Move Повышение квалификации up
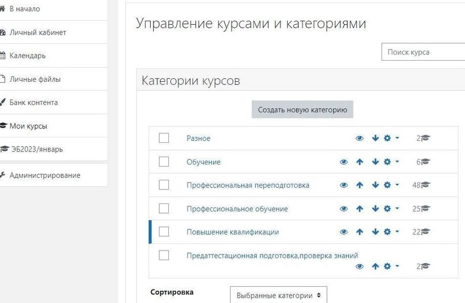Screen dimensions: 465x303 click(360, 232)
